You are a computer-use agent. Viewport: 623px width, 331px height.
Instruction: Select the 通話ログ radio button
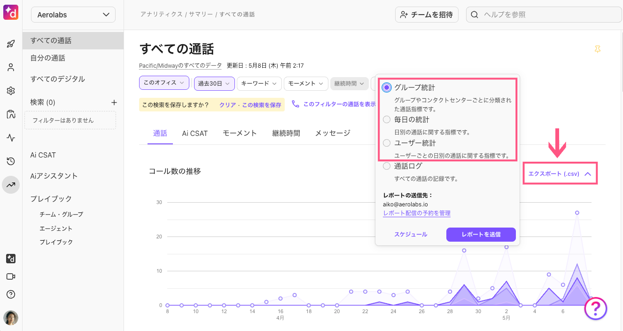(x=387, y=166)
